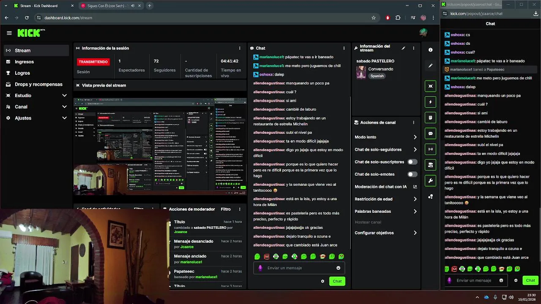The width and height of the screenshot is (541, 304).
Task: Open emoji picker in popout chat input
Action: pos(501,280)
